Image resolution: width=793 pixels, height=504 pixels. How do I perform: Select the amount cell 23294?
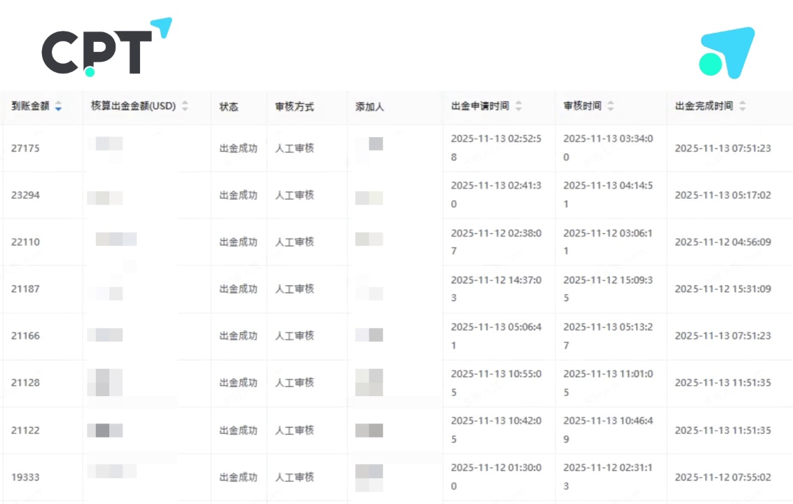coord(25,195)
